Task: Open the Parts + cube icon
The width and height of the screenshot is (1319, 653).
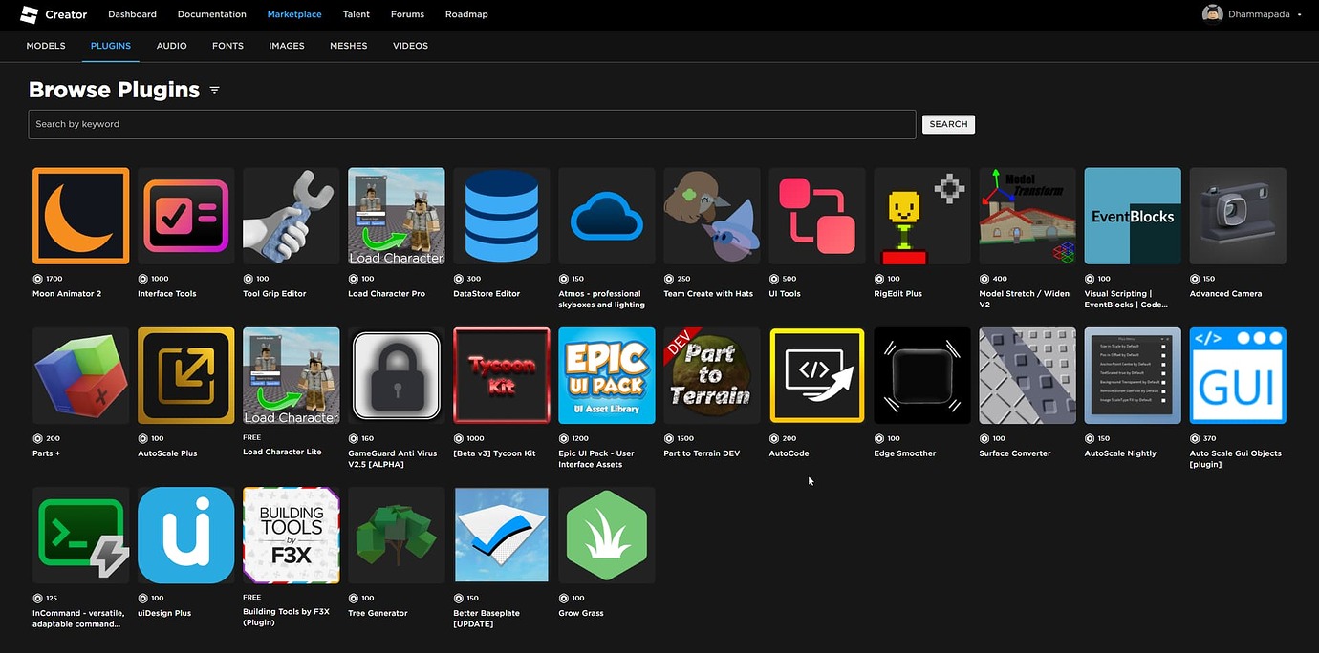Action: [81, 375]
